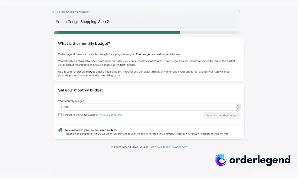The image size is (298, 178).
Task: Click the orderlegend wordmark text
Action: (260, 160)
